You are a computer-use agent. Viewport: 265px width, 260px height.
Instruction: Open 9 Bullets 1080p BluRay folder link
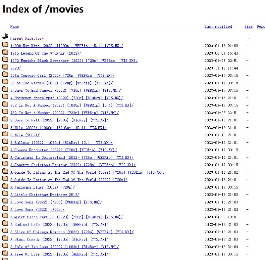click(x=61, y=143)
